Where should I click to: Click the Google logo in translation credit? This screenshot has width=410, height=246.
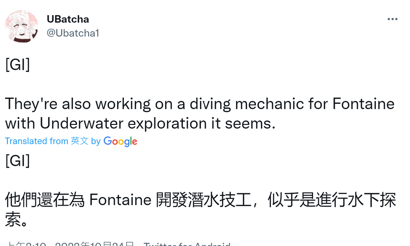120,141
